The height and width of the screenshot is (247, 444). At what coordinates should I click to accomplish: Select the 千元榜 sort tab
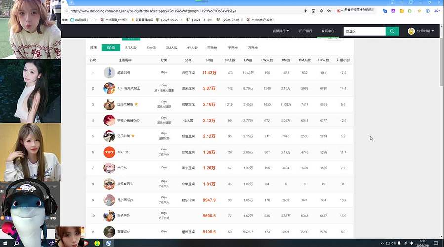[x=233, y=48]
